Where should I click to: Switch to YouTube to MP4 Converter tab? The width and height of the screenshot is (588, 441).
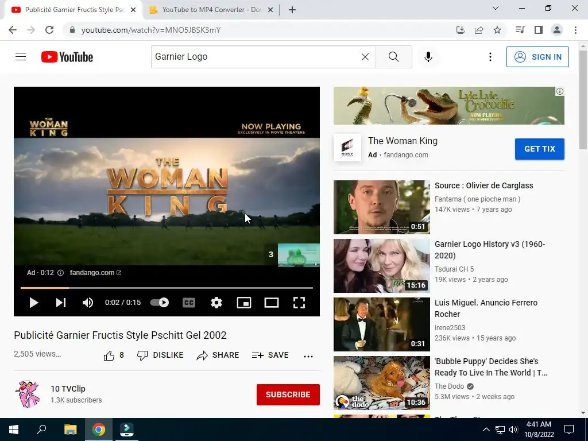pyautogui.click(x=211, y=10)
